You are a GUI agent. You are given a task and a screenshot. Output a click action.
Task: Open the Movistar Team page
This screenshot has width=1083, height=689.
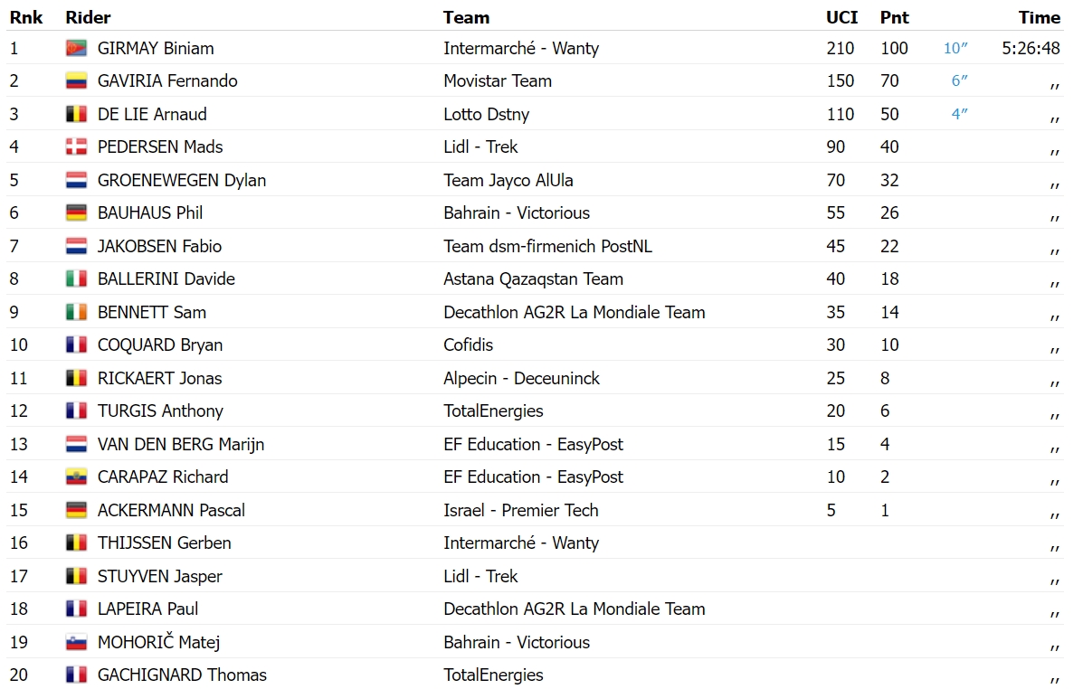[x=498, y=80]
